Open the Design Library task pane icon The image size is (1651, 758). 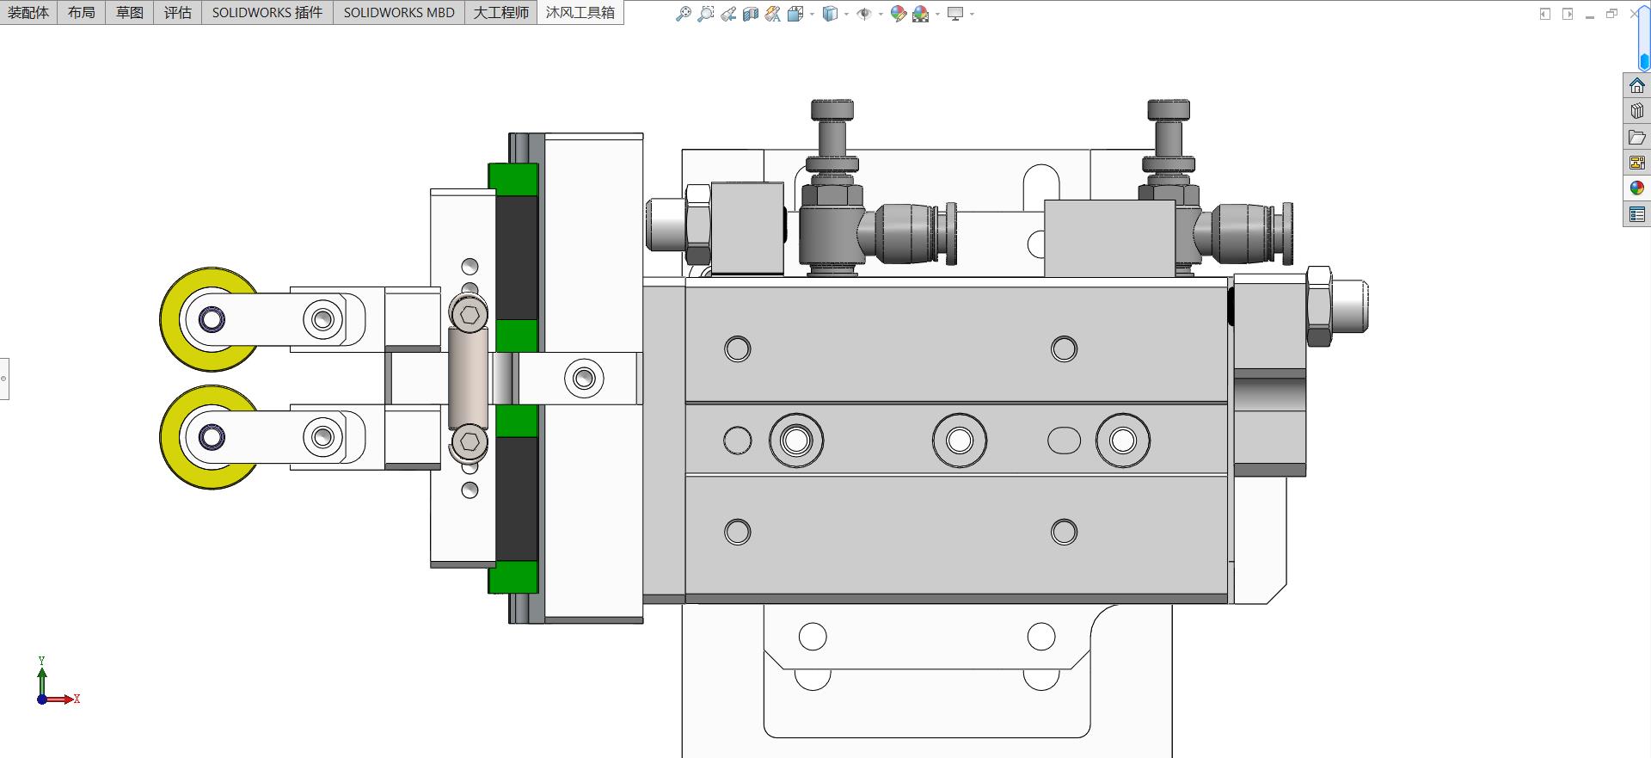click(x=1637, y=111)
